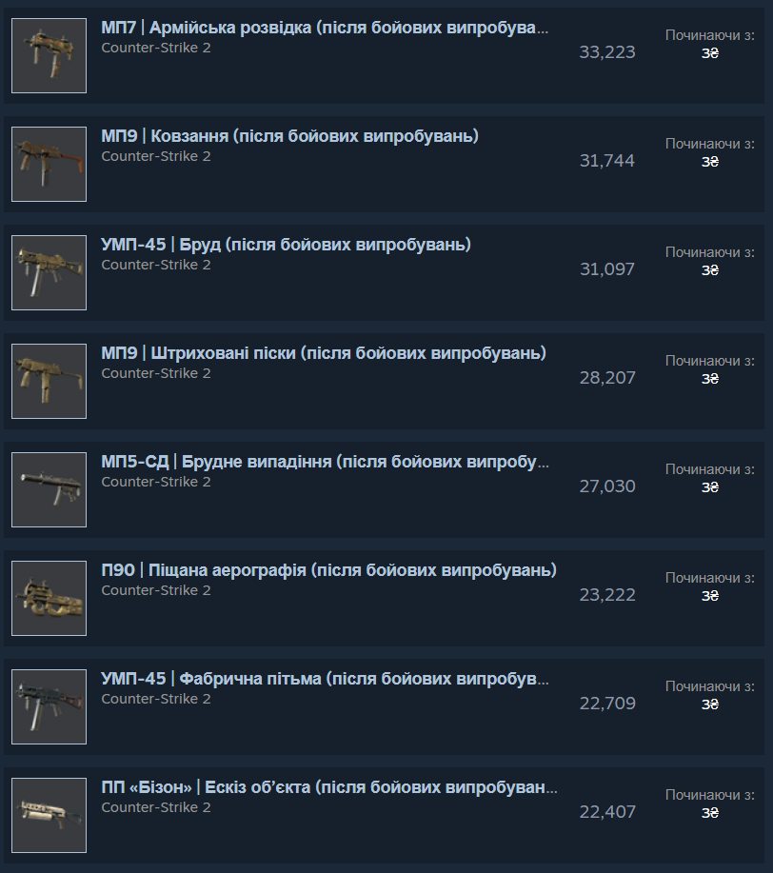Image resolution: width=773 pixels, height=873 pixels.
Task: Select МП9 | Штриховані піски listing name
Action: [324, 353]
